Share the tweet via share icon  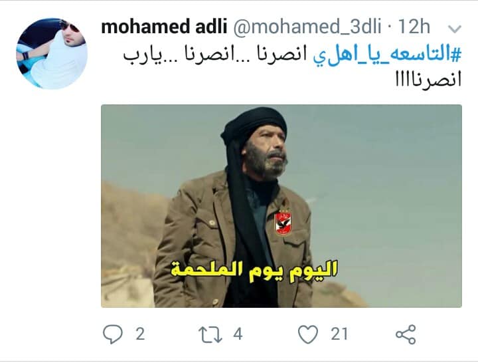point(406,334)
